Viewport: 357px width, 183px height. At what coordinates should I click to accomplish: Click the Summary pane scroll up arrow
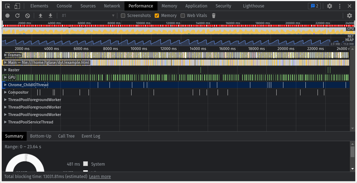pyautogui.click(x=352, y=144)
